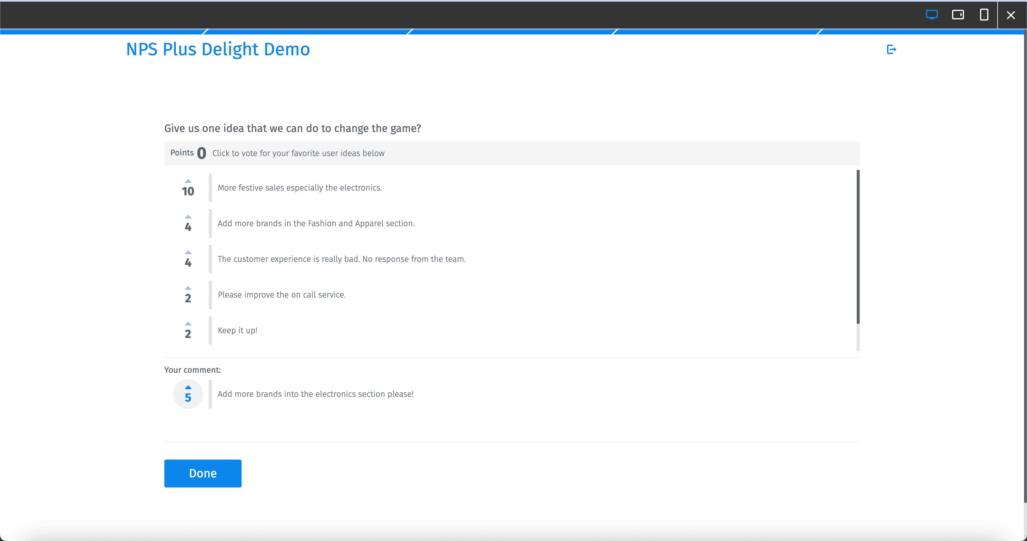This screenshot has height=541, width=1027.
Task: Upvote the bad customer experience comment
Action: coord(188,253)
